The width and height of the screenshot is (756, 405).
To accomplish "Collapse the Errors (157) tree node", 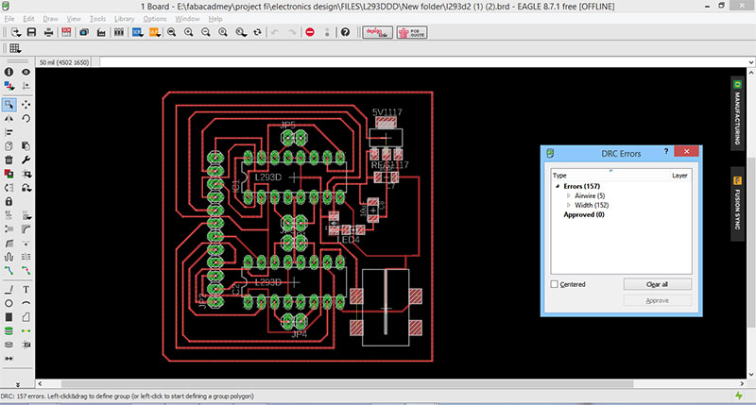I will [x=558, y=186].
